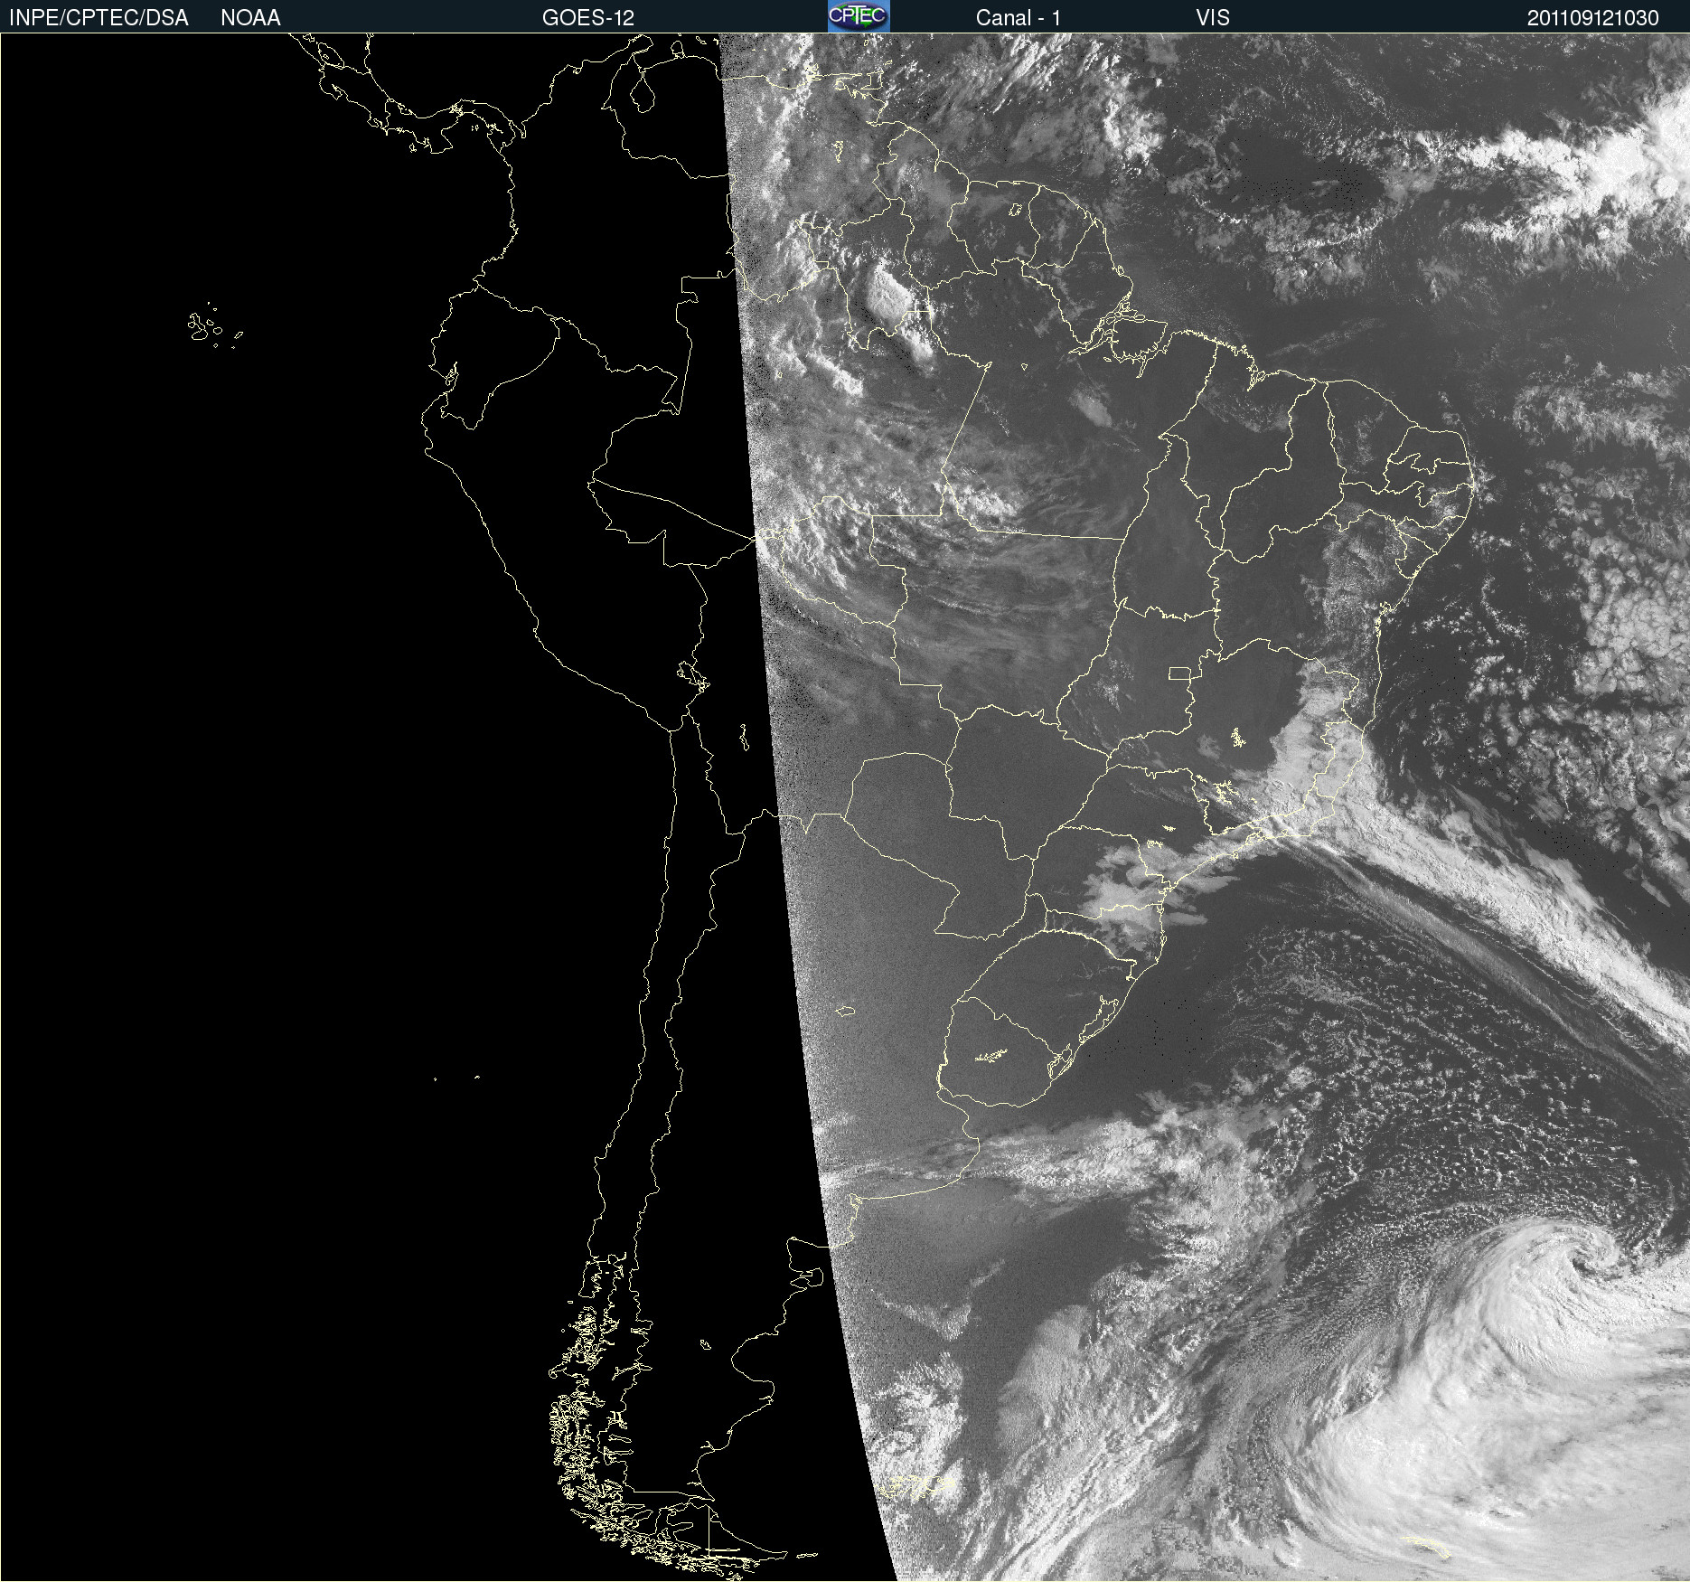Click the Distrito Federal rectangle outline in Brazil
Image resolution: width=1690 pixels, height=1582 pixels.
[x=1179, y=673]
